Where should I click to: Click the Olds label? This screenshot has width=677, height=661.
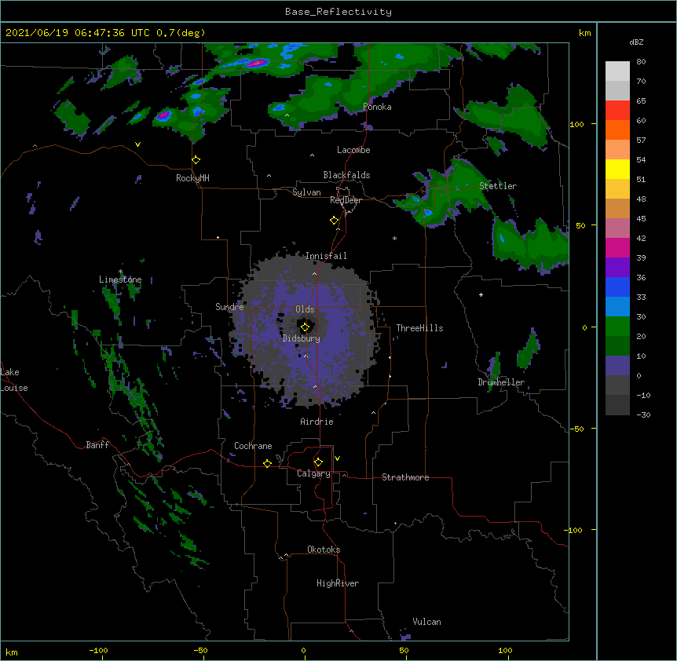(x=305, y=309)
